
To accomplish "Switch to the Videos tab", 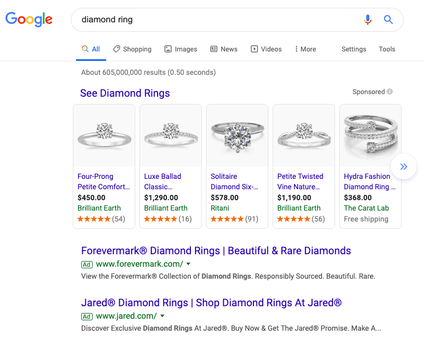I will [266, 49].
